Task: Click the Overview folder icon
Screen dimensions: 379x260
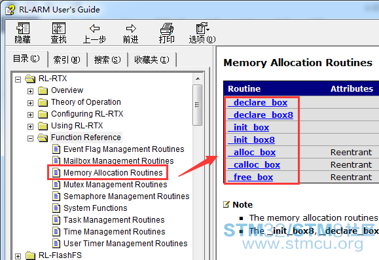Action: 43,90
